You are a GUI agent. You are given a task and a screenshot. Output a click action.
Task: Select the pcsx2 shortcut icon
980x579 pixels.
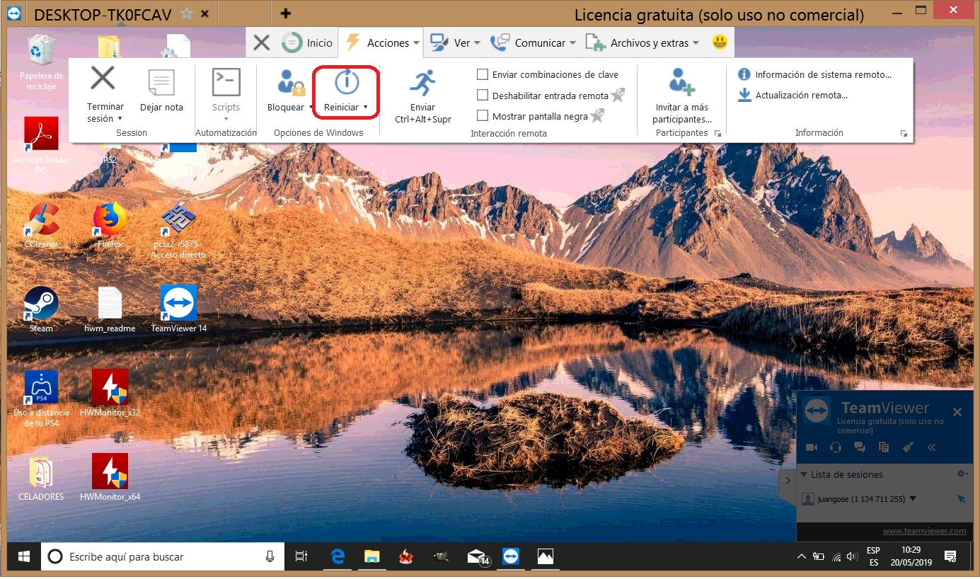pos(178,231)
